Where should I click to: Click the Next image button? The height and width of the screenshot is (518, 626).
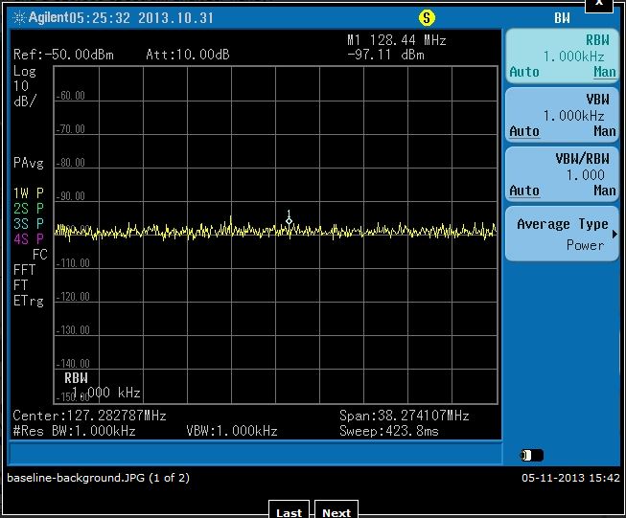[336, 510]
